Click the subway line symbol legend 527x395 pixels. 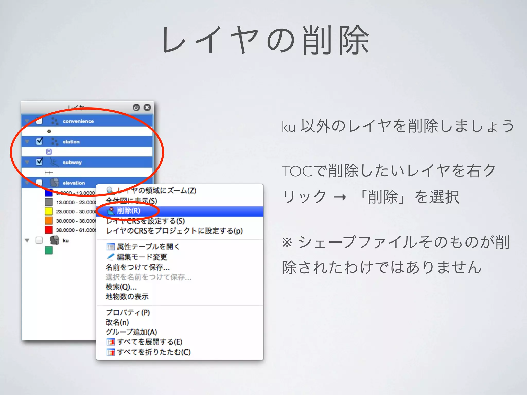coord(49,173)
